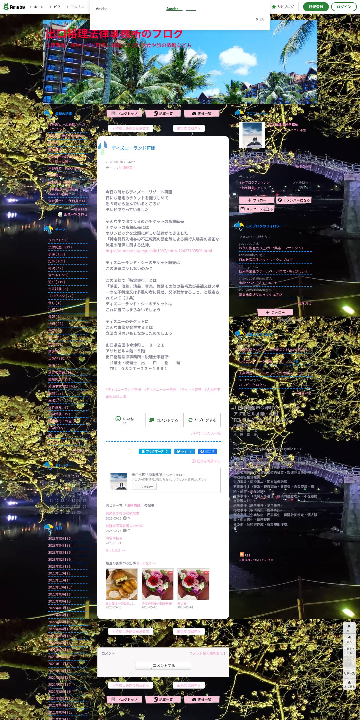Click the リブログする button
This screenshot has height=720, width=360.
tap(202, 420)
